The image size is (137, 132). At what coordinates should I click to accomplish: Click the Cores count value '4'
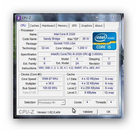point(87,102)
